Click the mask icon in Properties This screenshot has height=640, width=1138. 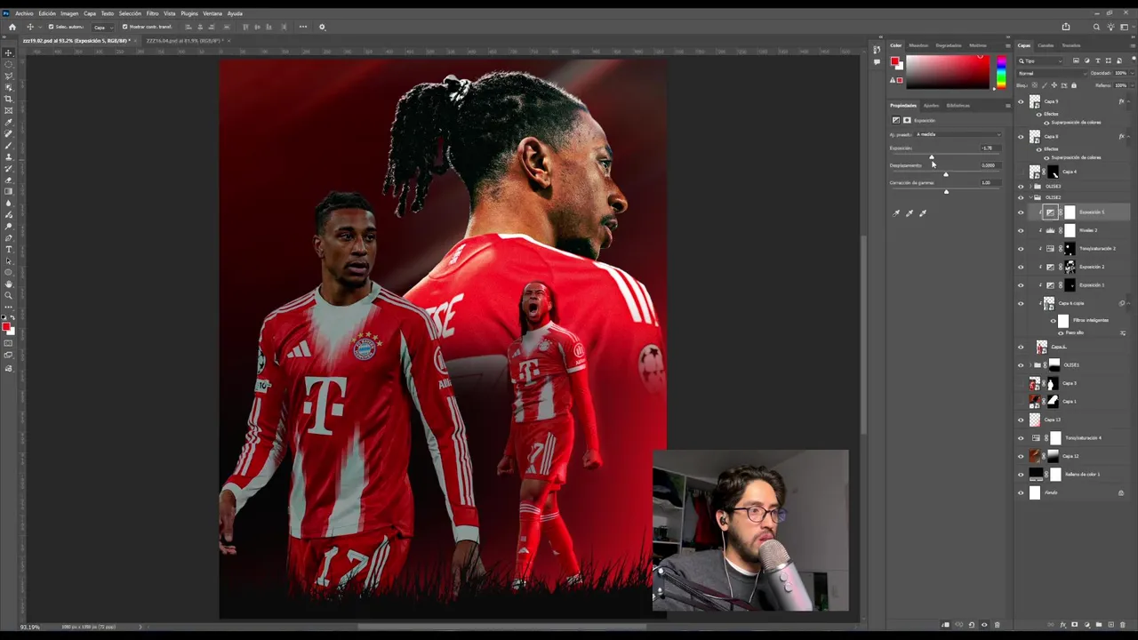907,120
